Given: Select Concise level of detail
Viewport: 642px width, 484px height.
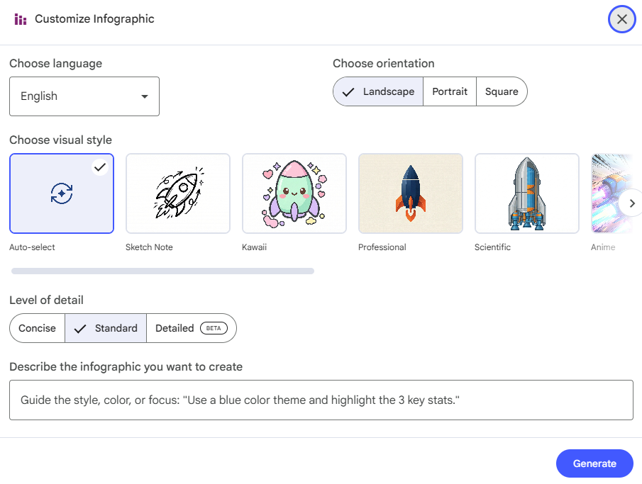Looking at the screenshot, I should (x=37, y=328).
